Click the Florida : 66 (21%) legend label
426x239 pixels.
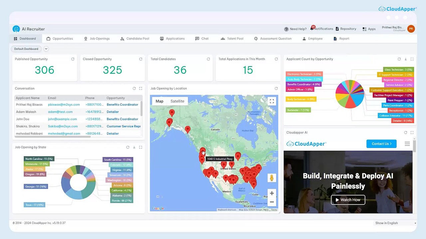pyautogui.click(x=121, y=200)
